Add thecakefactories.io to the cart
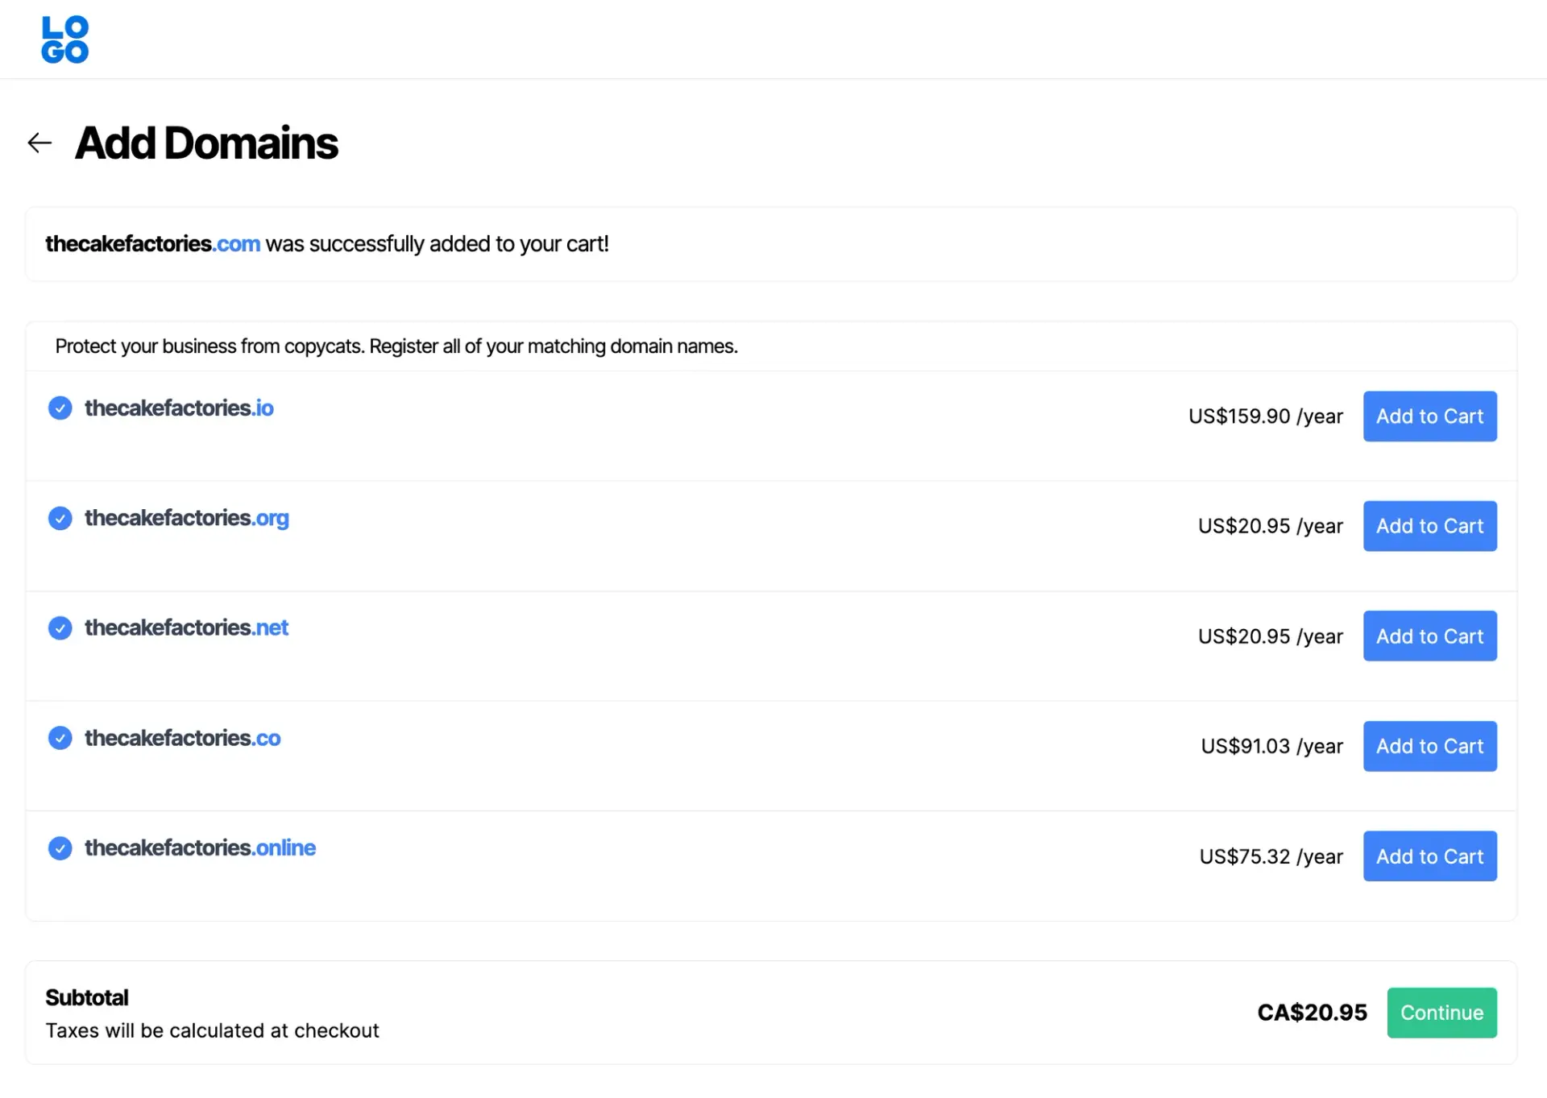 click(1429, 416)
